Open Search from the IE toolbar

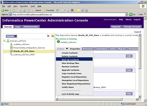coord(37,10)
